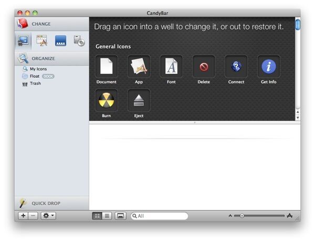Open the QUICK DROP section header
The image size is (315, 241).
[52, 203]
